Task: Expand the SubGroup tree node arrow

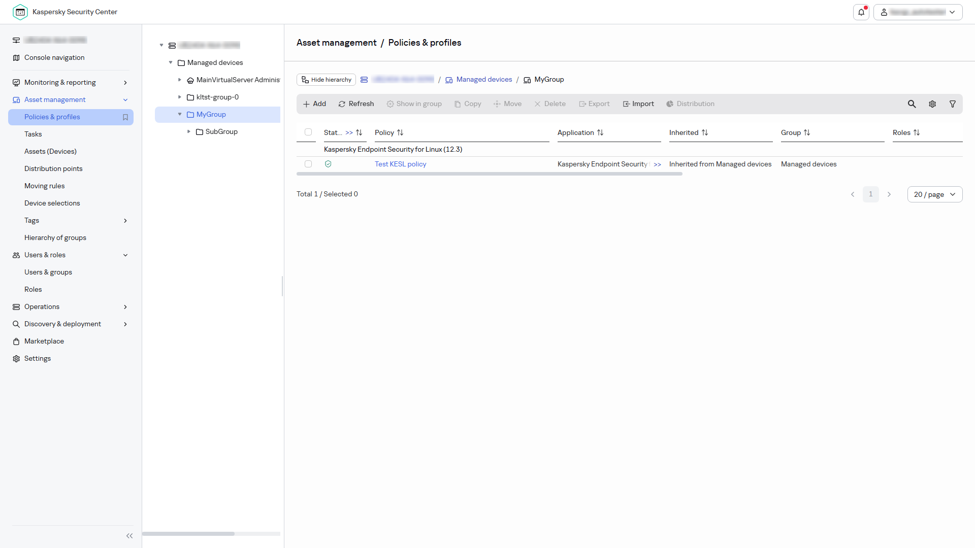Action: point(189,131)
